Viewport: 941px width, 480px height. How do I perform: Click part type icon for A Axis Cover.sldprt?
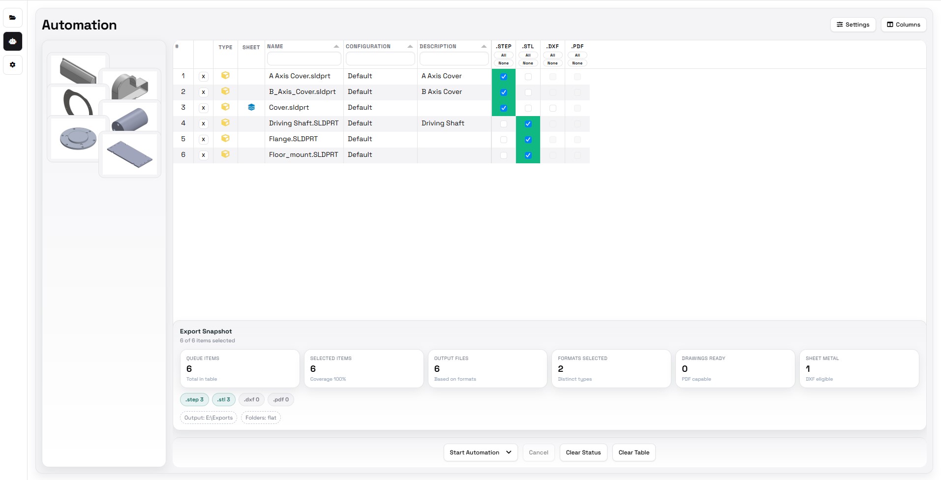pos(225,76)
